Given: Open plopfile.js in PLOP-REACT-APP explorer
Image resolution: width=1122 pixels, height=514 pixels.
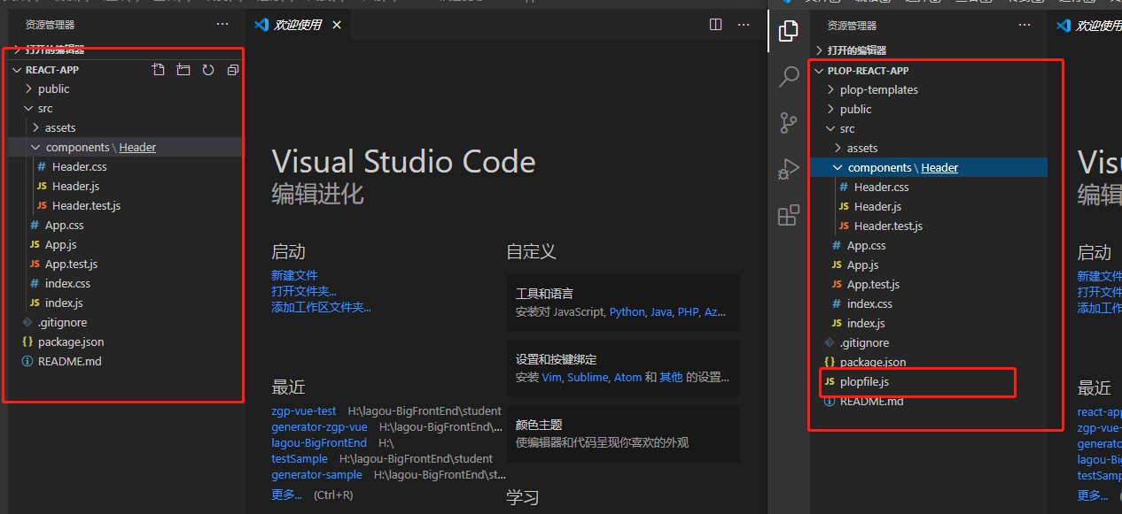Looking at the screenshot, I should [x=864, y=381].
